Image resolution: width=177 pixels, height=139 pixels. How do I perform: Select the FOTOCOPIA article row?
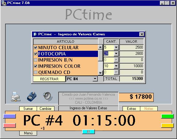click(x=66, y=54)
